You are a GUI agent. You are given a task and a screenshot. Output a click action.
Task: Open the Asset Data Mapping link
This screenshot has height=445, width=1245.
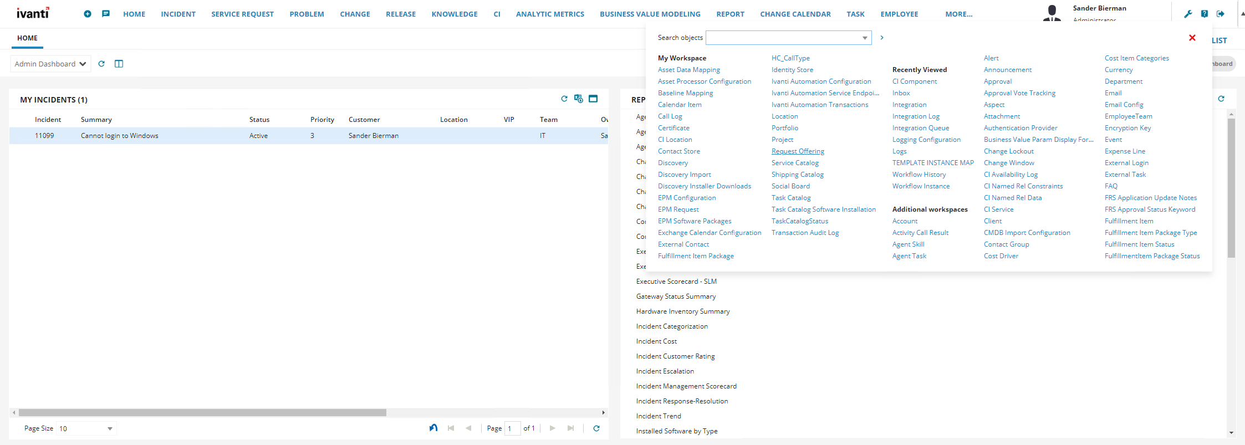coord(689,70)
